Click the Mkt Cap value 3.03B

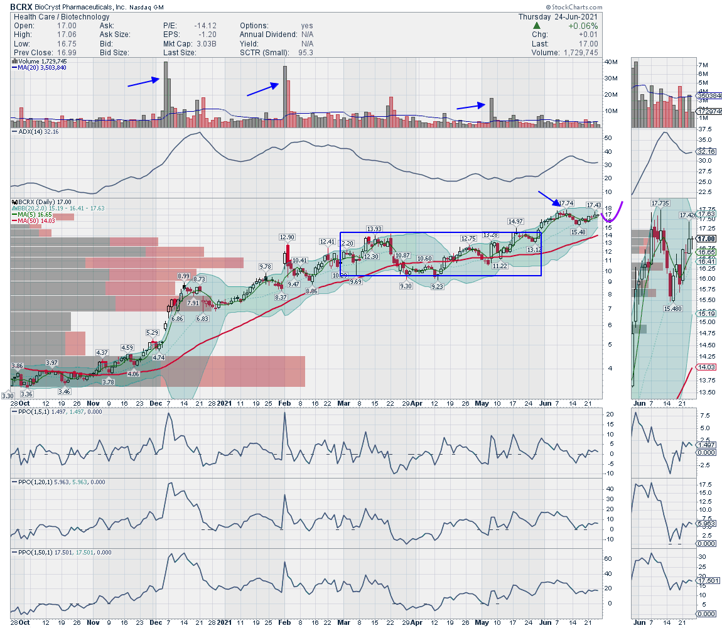tap(207, 44)
